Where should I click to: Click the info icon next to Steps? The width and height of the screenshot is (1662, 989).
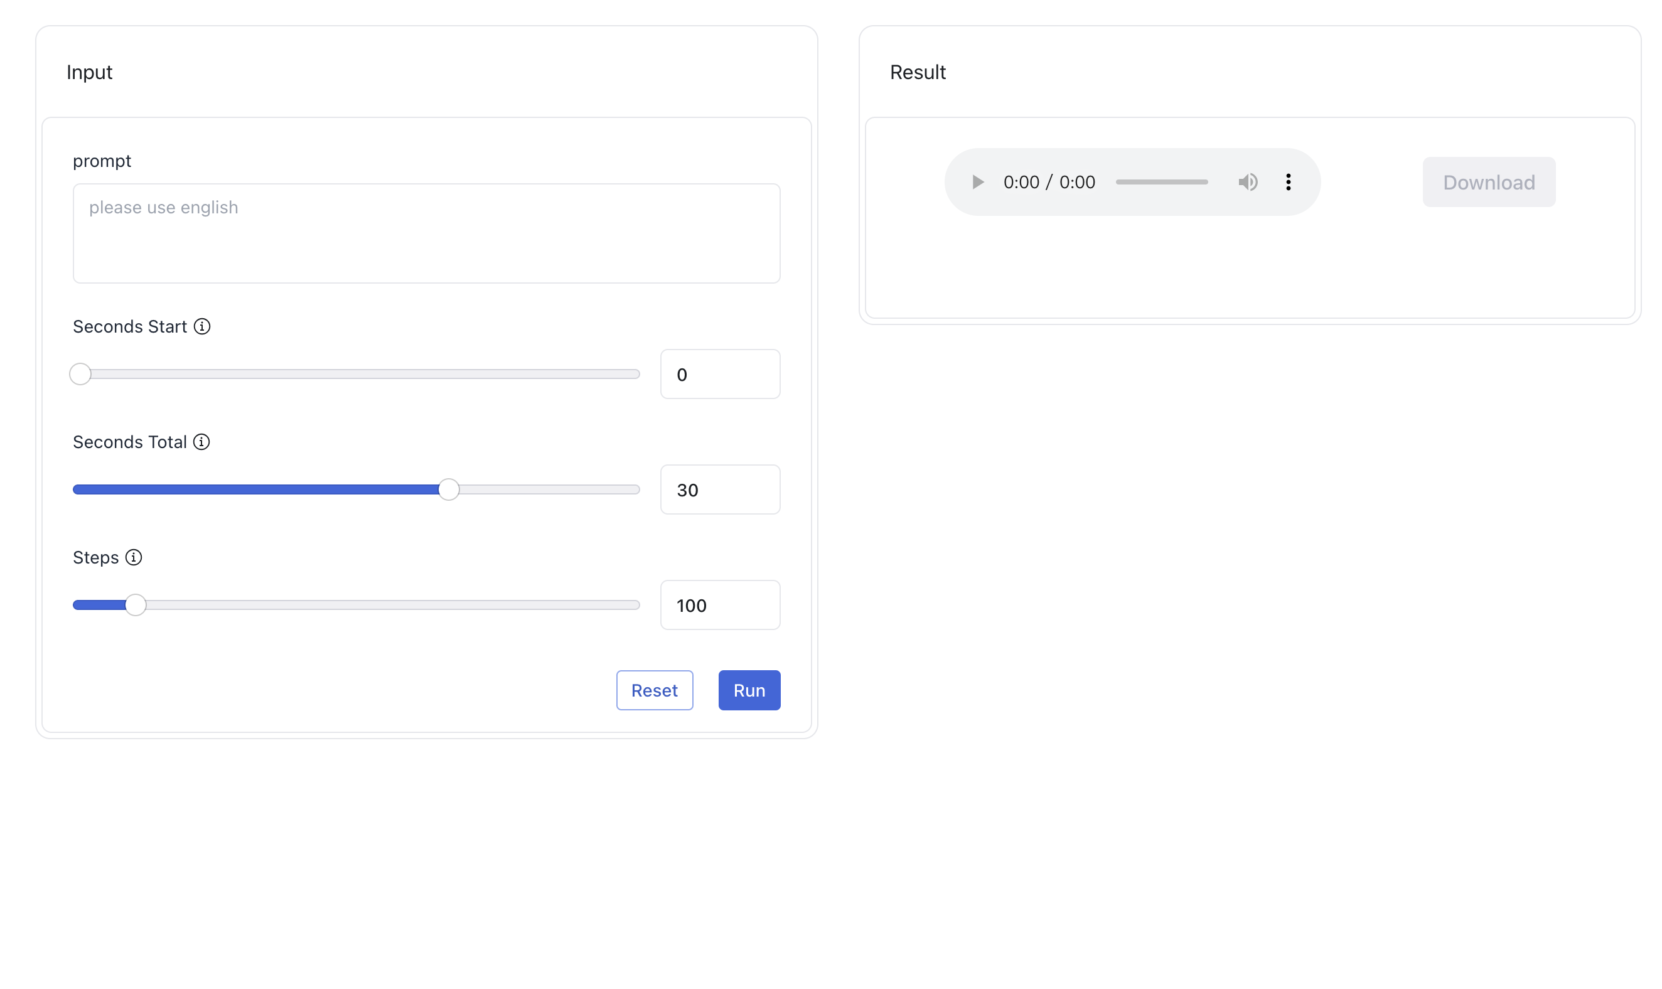(x=133, y=557)
